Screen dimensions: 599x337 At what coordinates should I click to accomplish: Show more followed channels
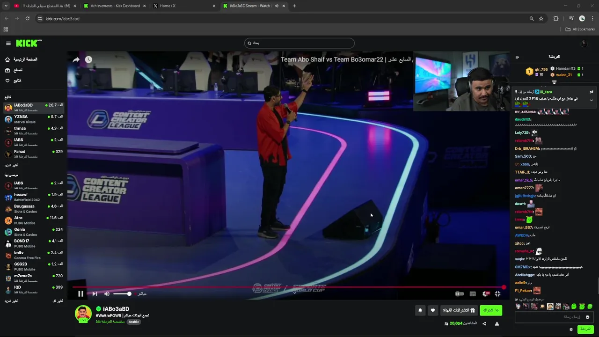point(11,165)
